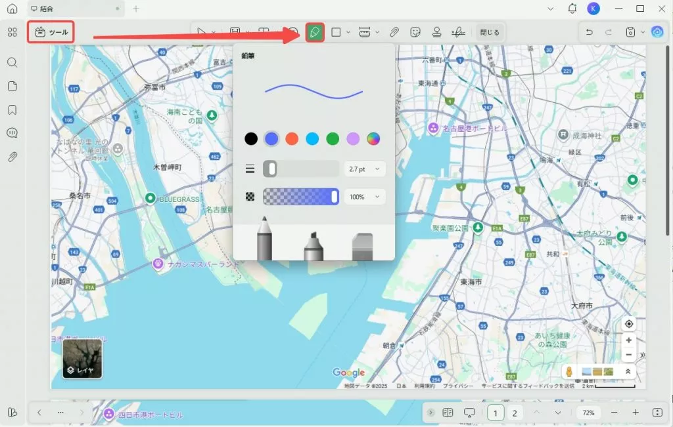Expand the collapsed bottom toolbar chevron
Viewport: 673px width, 427px height.
(x=430, y=413)
